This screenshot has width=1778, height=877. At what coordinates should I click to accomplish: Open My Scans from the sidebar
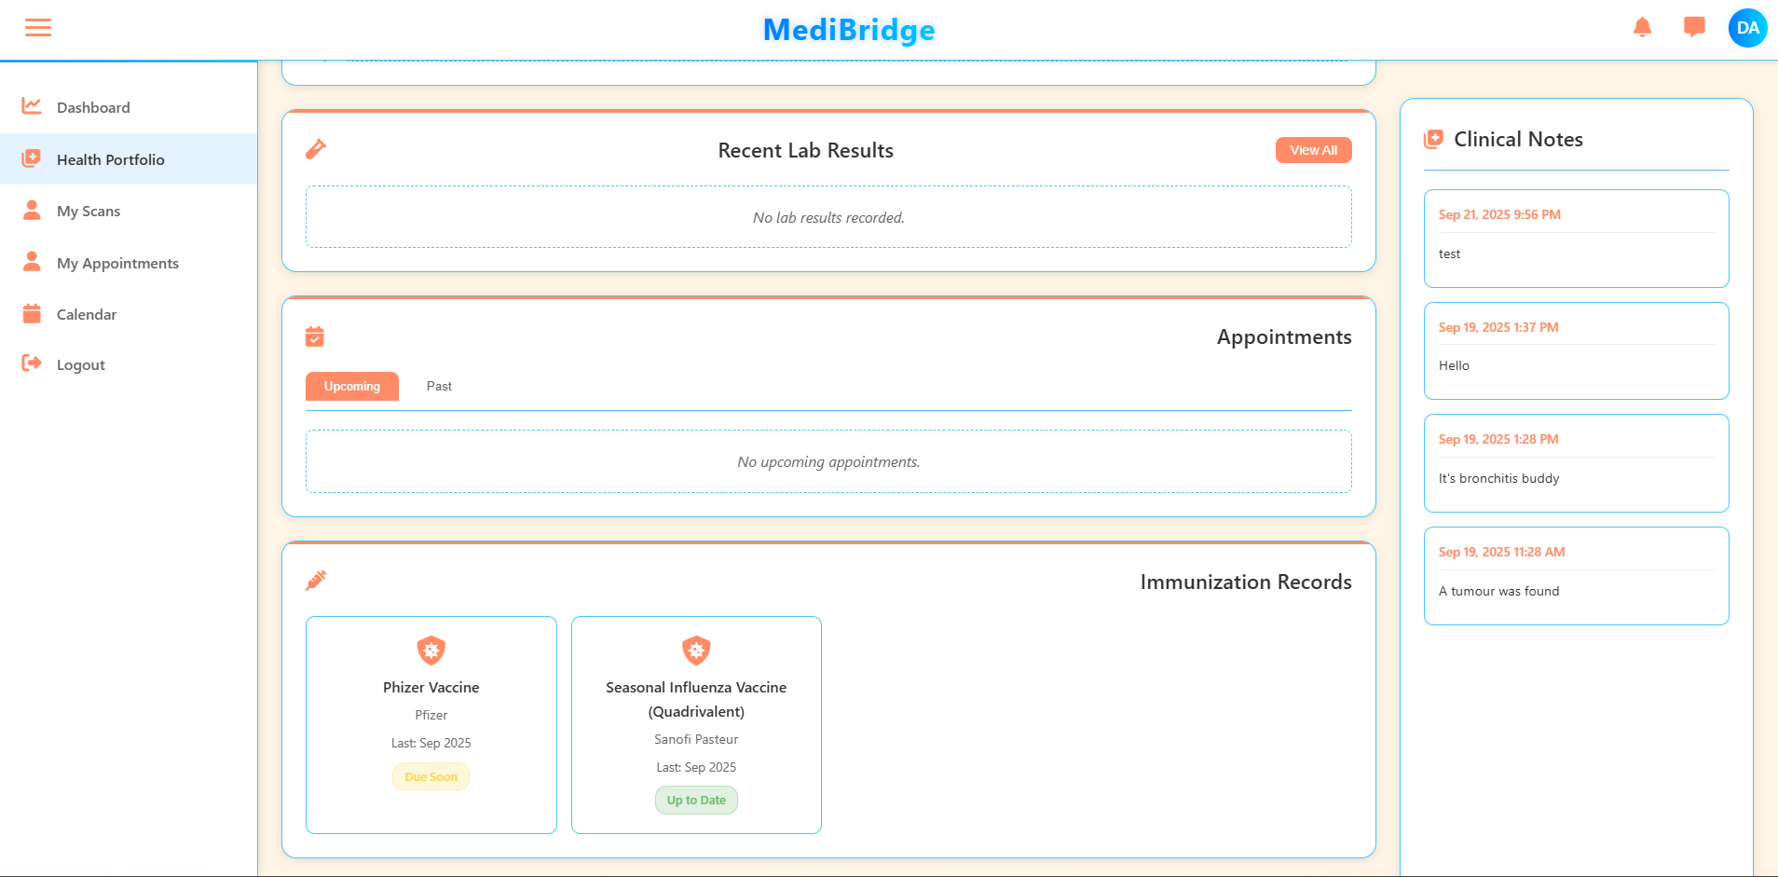(89, 211)
